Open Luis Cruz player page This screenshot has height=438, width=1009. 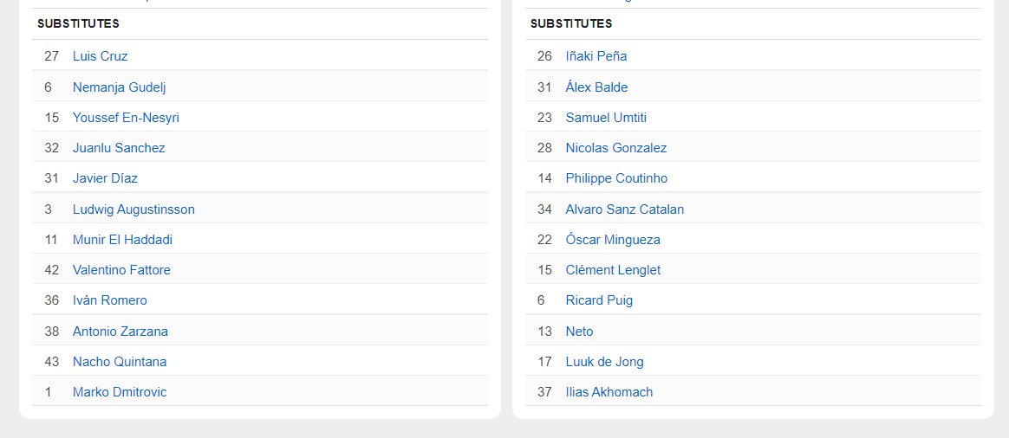pyautogui.click(x=100, y=56)
